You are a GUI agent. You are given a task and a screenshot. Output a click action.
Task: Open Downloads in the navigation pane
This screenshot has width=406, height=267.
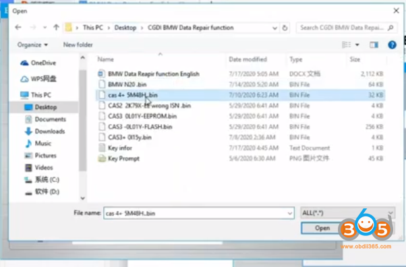(x=45, y=131)
